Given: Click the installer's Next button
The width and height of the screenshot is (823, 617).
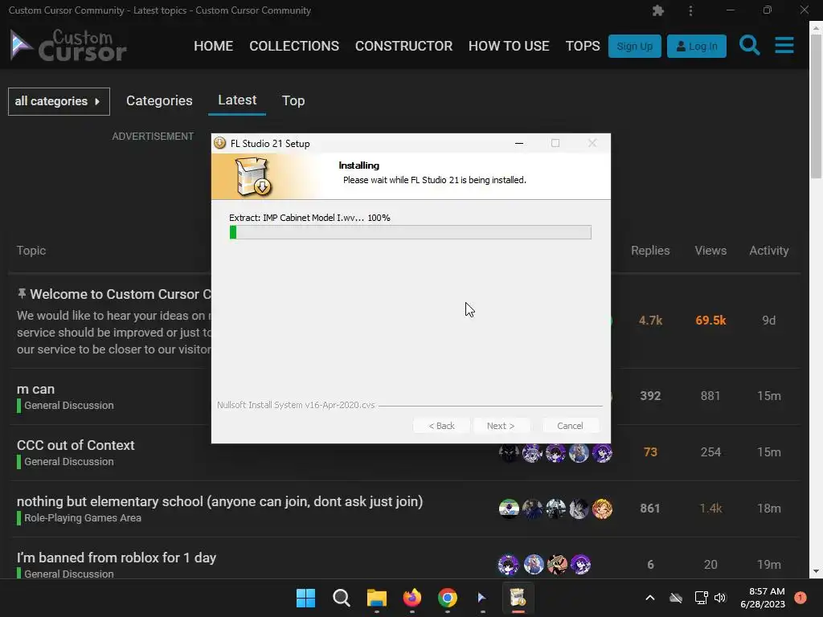Looking at the screenshot, I should [501, 426].
